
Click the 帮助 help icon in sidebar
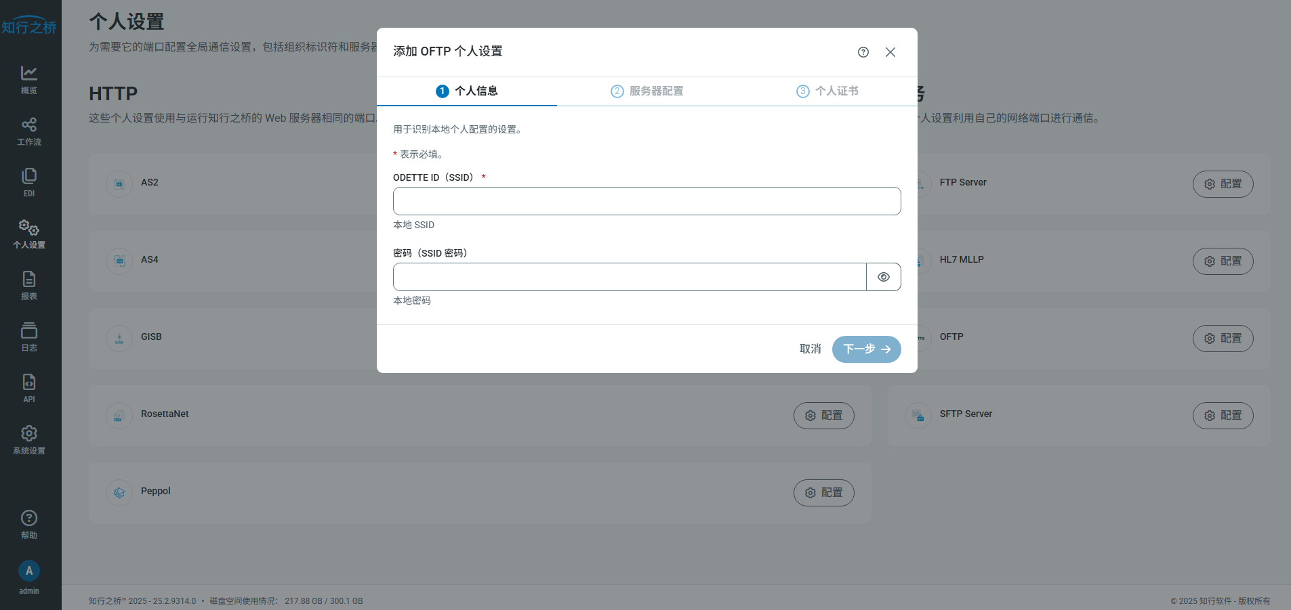[29, 524]
